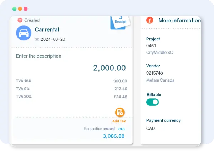Click the orange information icon

(x=150, y=20)
